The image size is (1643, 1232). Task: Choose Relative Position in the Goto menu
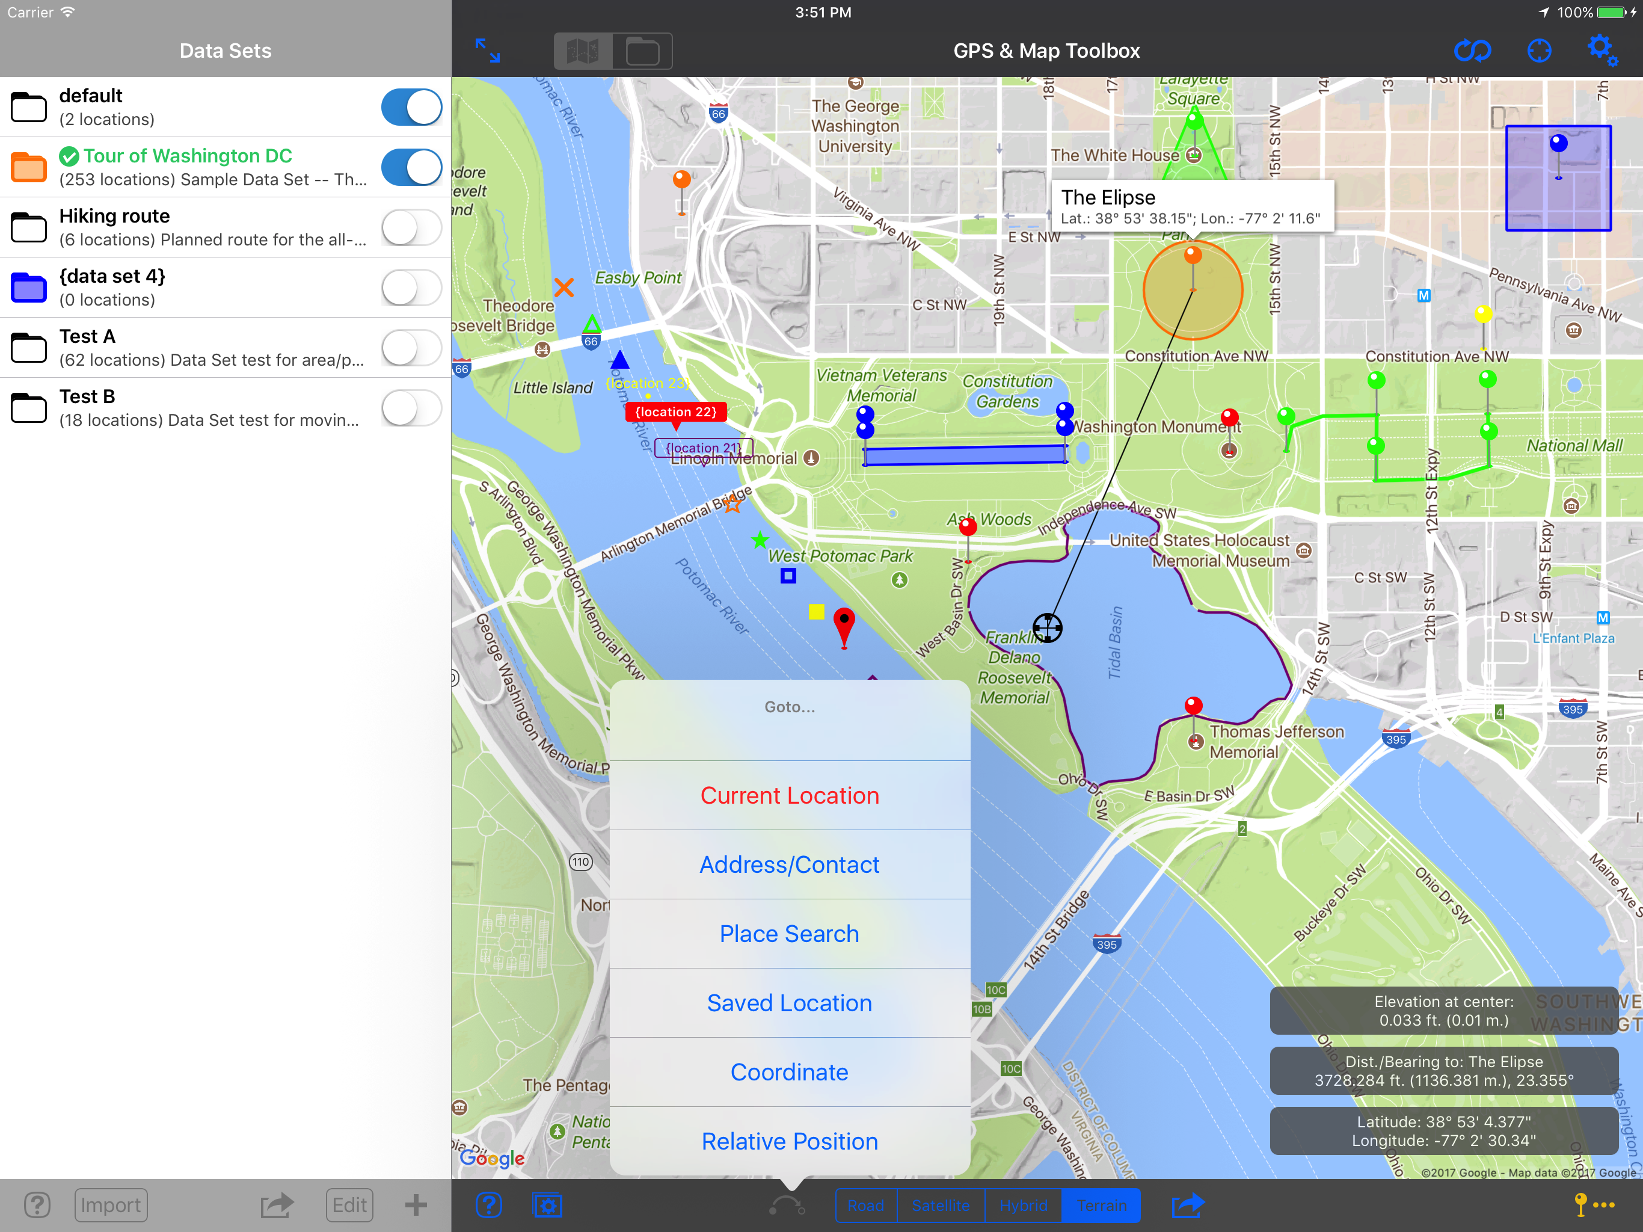coord(790,1141)
